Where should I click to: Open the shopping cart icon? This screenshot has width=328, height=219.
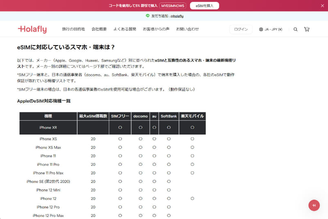[x=307, y=29]
